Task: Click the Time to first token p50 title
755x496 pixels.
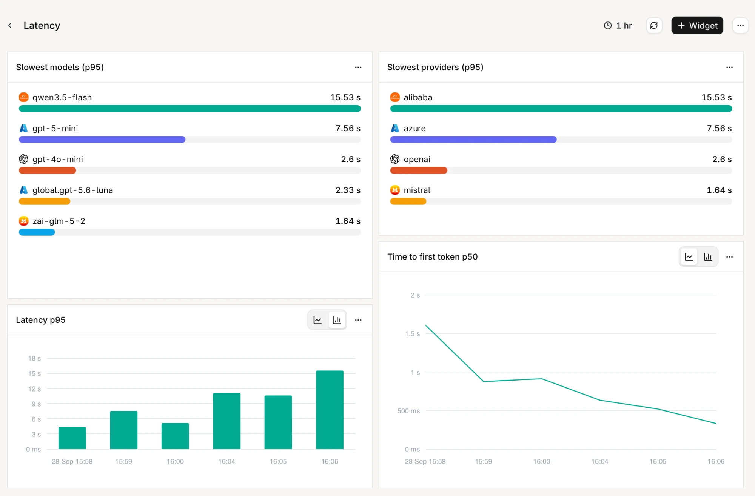Action: (433, 257)
